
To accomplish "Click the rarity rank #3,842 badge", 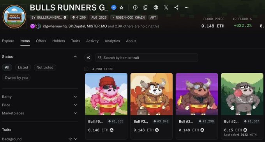I will 161,121.
